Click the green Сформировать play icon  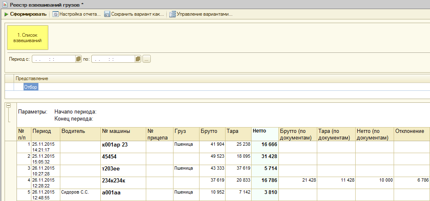6,14
